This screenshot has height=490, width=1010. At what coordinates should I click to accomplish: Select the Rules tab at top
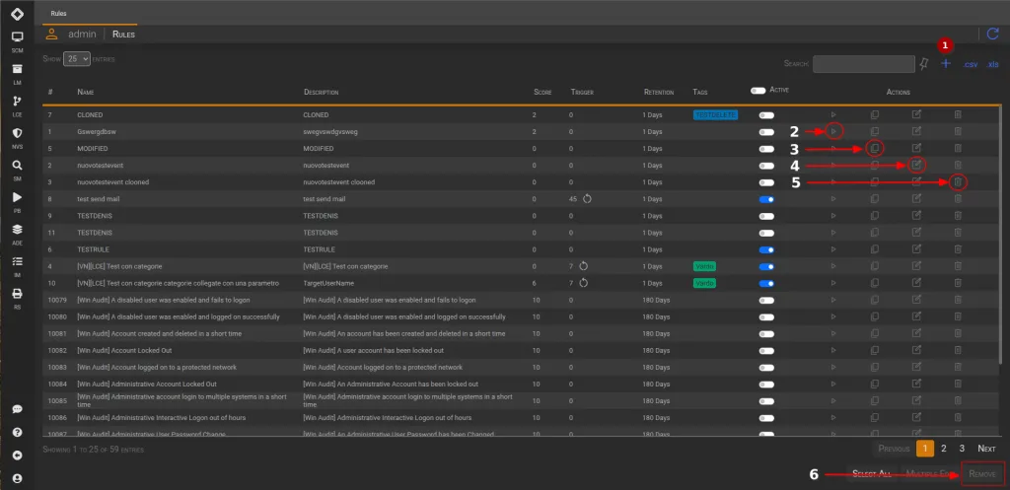58,14
